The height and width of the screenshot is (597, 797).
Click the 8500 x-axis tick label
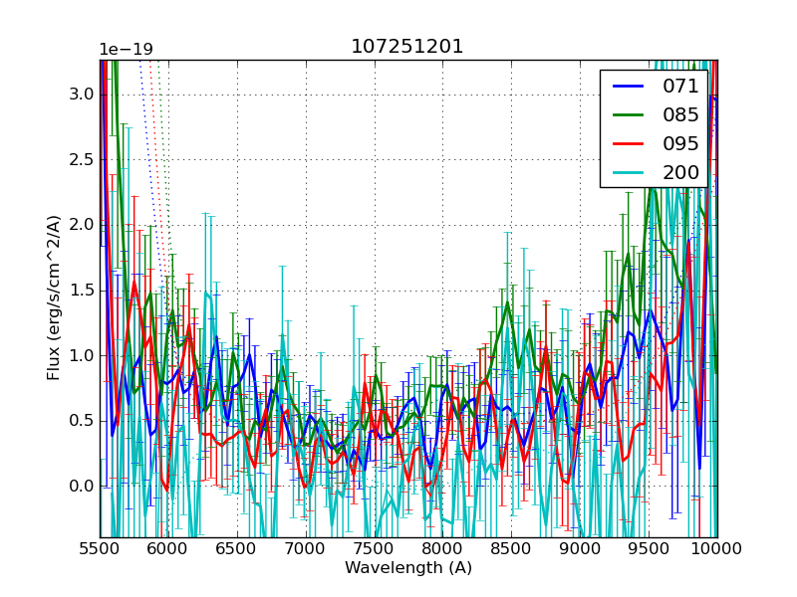[x=511, y=548]
